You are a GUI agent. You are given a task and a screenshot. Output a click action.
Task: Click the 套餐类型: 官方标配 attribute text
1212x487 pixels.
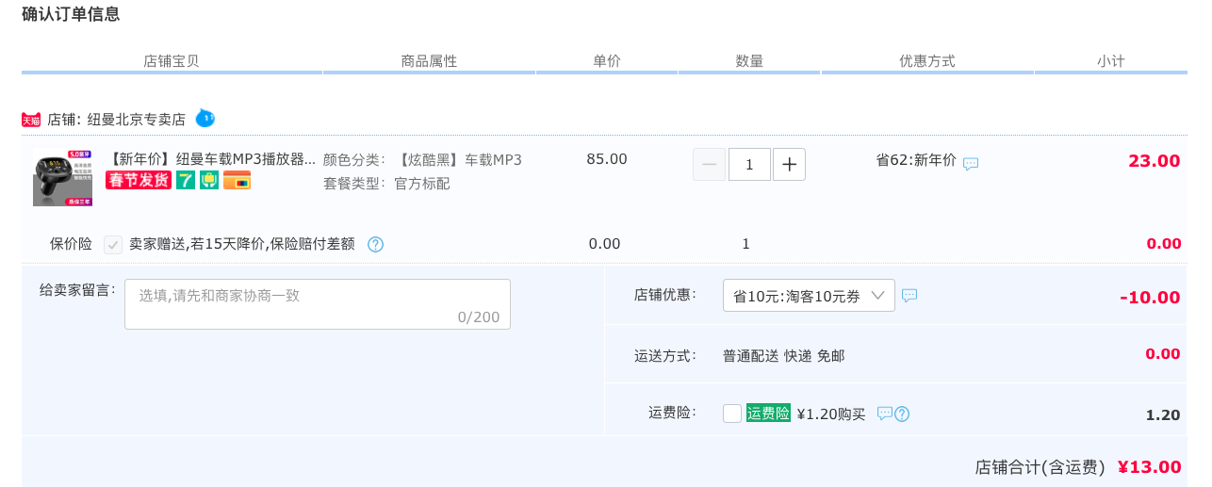(x=386, y=184)
